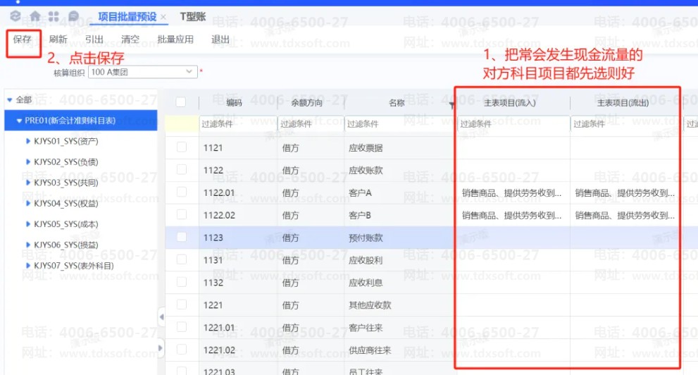The width and height of the screenshot is (698, 375).
Task: Sort by the 编码 column header
Action: [x=234, y=103]
